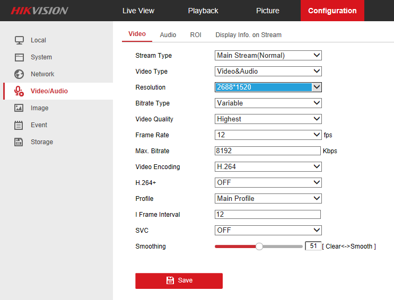Open the Stream Type dropdown
The width and height of the screenshot is (394, 300).
[x=268, y=56]
